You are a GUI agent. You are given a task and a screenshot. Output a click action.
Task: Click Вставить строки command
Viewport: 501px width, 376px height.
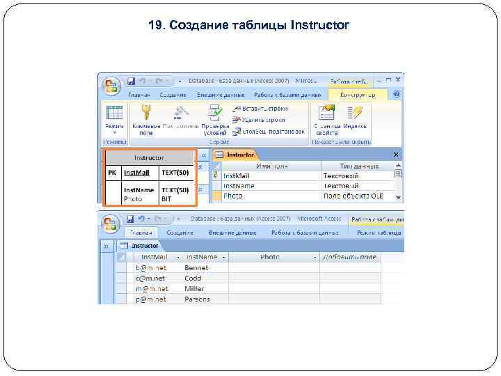pos(260,109)
